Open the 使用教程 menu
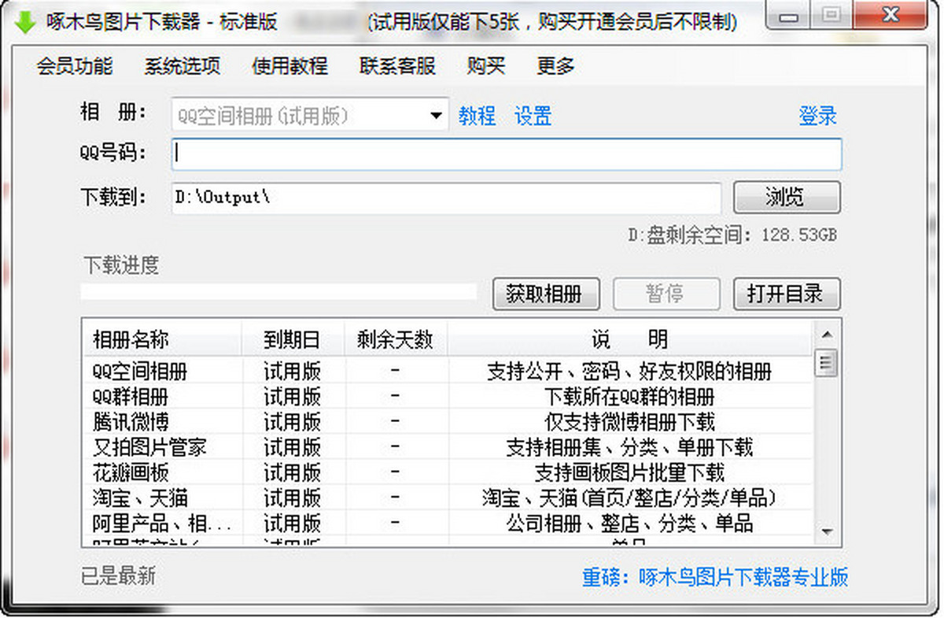The height and width of the screenshot is (618, 944). point(289,66)
